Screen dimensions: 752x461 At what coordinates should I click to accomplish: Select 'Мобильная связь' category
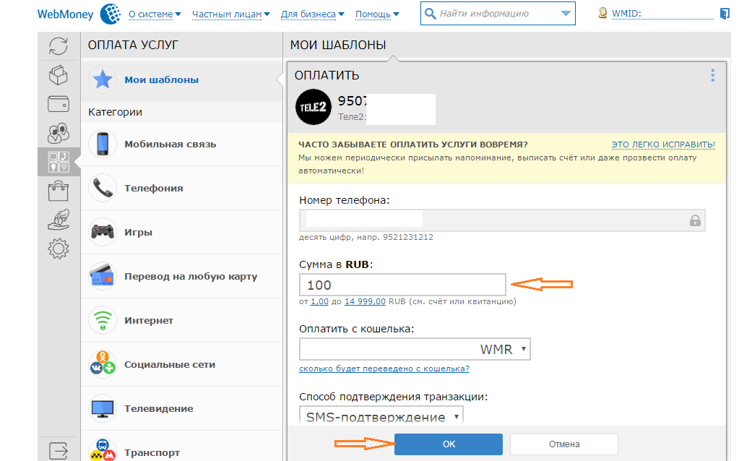(170, 145)
